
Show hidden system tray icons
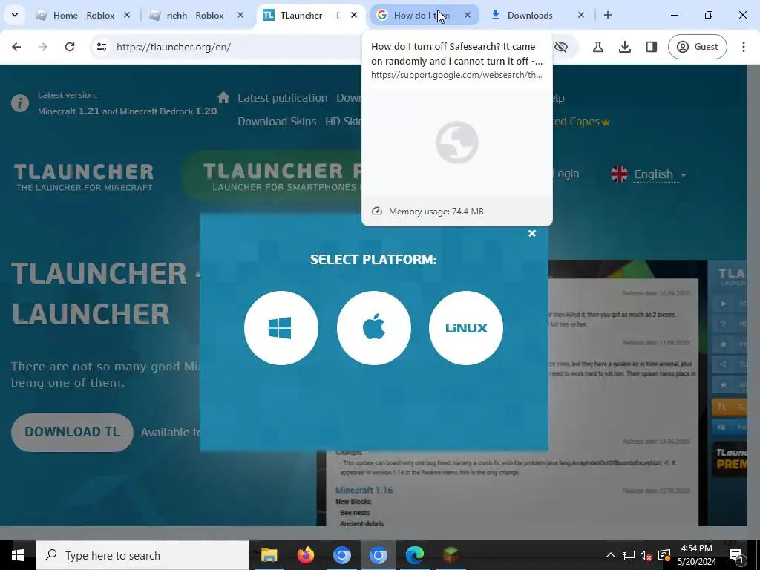[x=611, y=555]
